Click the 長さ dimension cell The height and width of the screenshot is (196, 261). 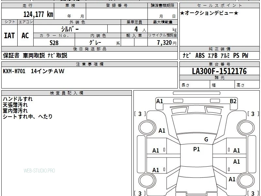click(195, 85)
